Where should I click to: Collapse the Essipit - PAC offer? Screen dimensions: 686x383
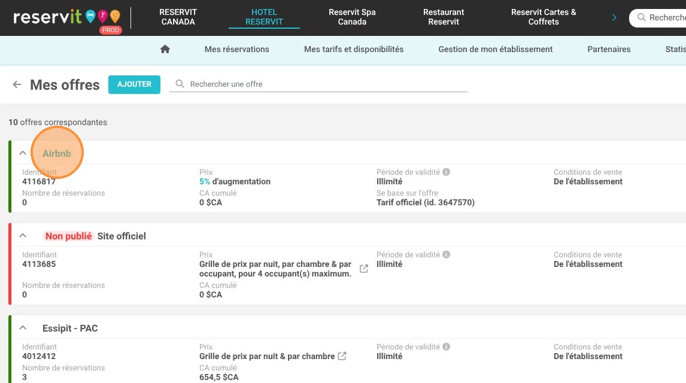click(23, 328)
